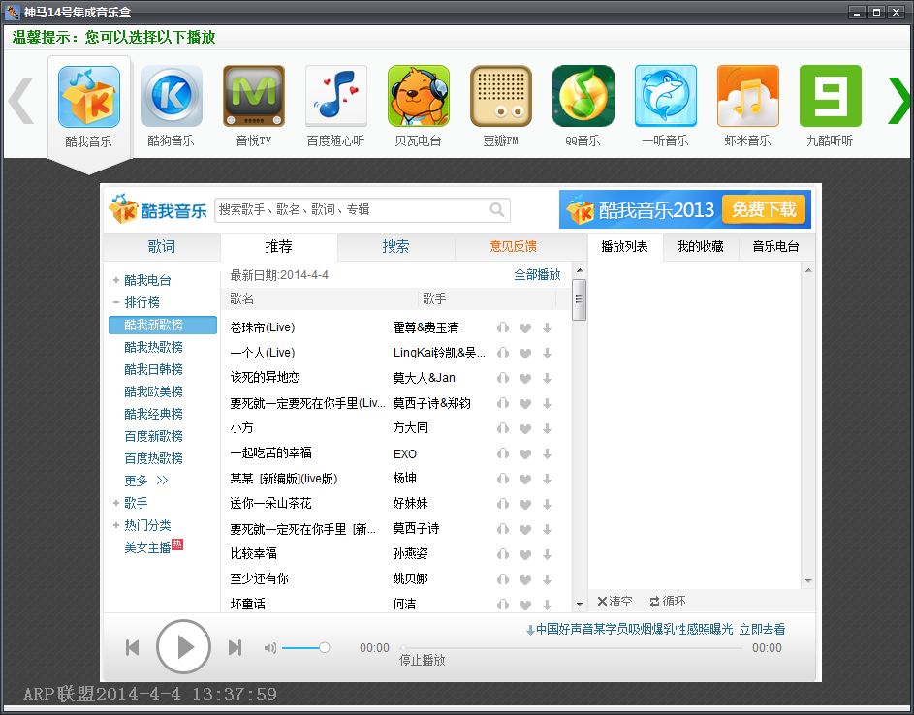Open the QQ音乐 icon
Screen dimensions: 914x715
click(x=583, y=97)
